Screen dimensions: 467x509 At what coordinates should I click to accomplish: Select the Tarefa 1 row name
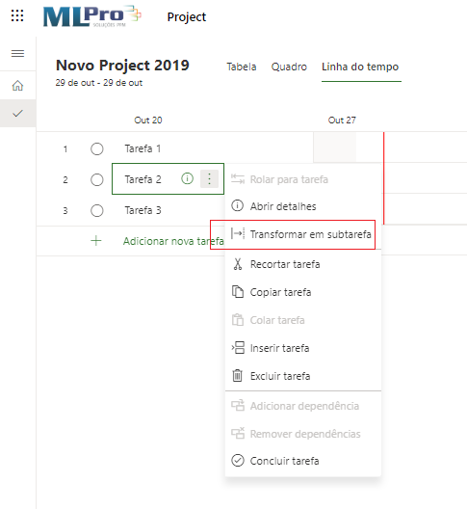click(x=143, y=148)
